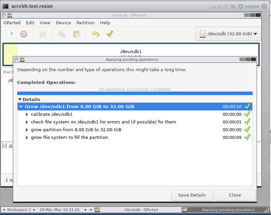Click the Undo last operation arrow
271x215 pixels.
click(96, 34)
